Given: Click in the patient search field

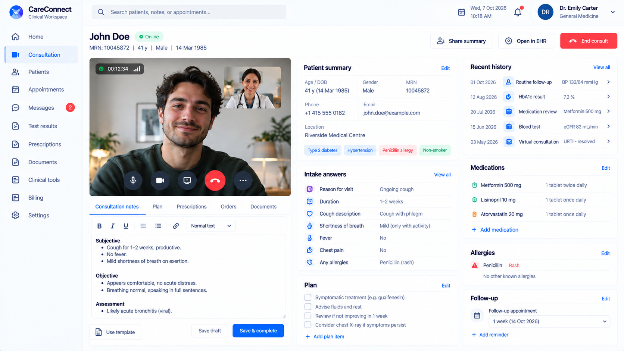Looking at the screenshot, I should pyautogui.click(x=189, y=12).
